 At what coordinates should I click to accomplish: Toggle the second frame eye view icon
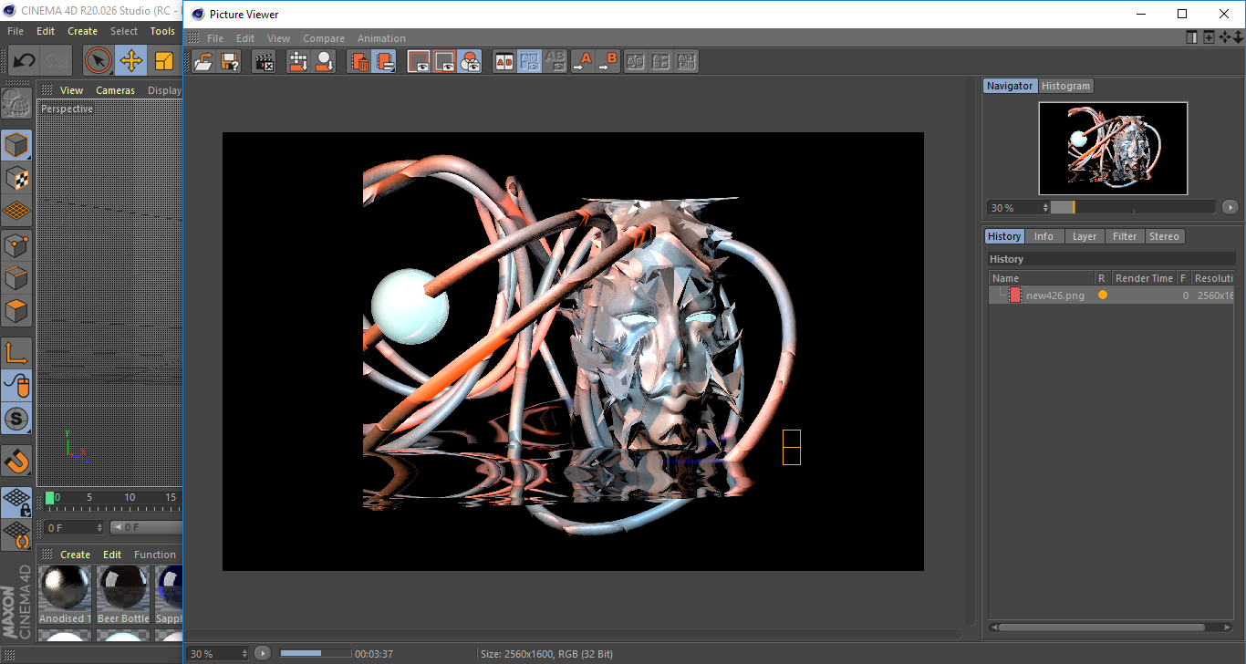pyautogui.click(x=444, y=62)
